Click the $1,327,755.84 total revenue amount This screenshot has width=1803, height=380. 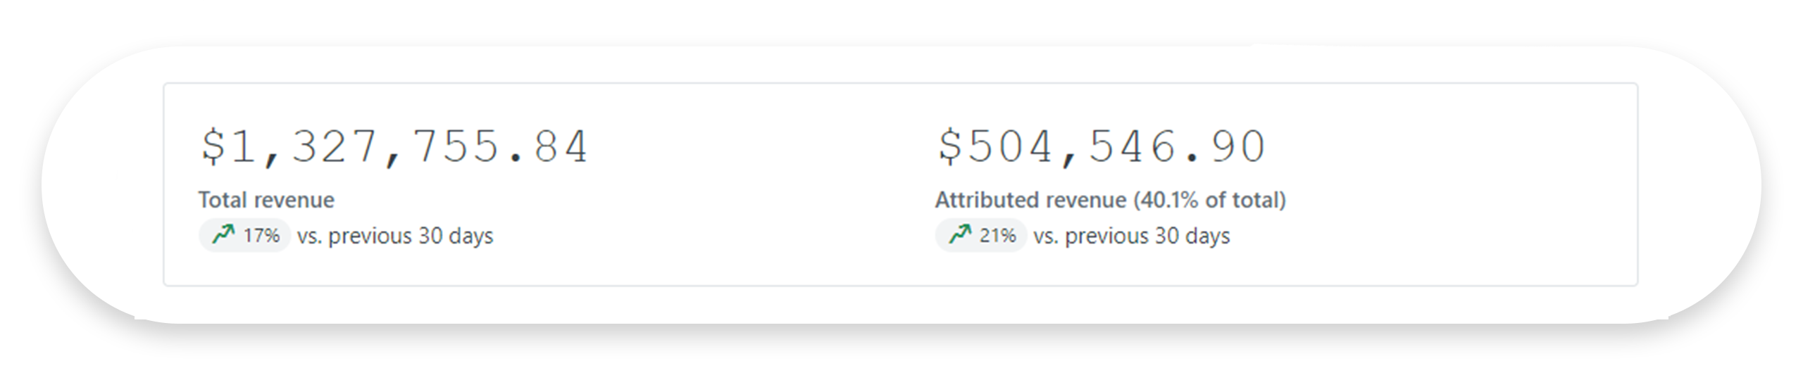tap(394, 148)
